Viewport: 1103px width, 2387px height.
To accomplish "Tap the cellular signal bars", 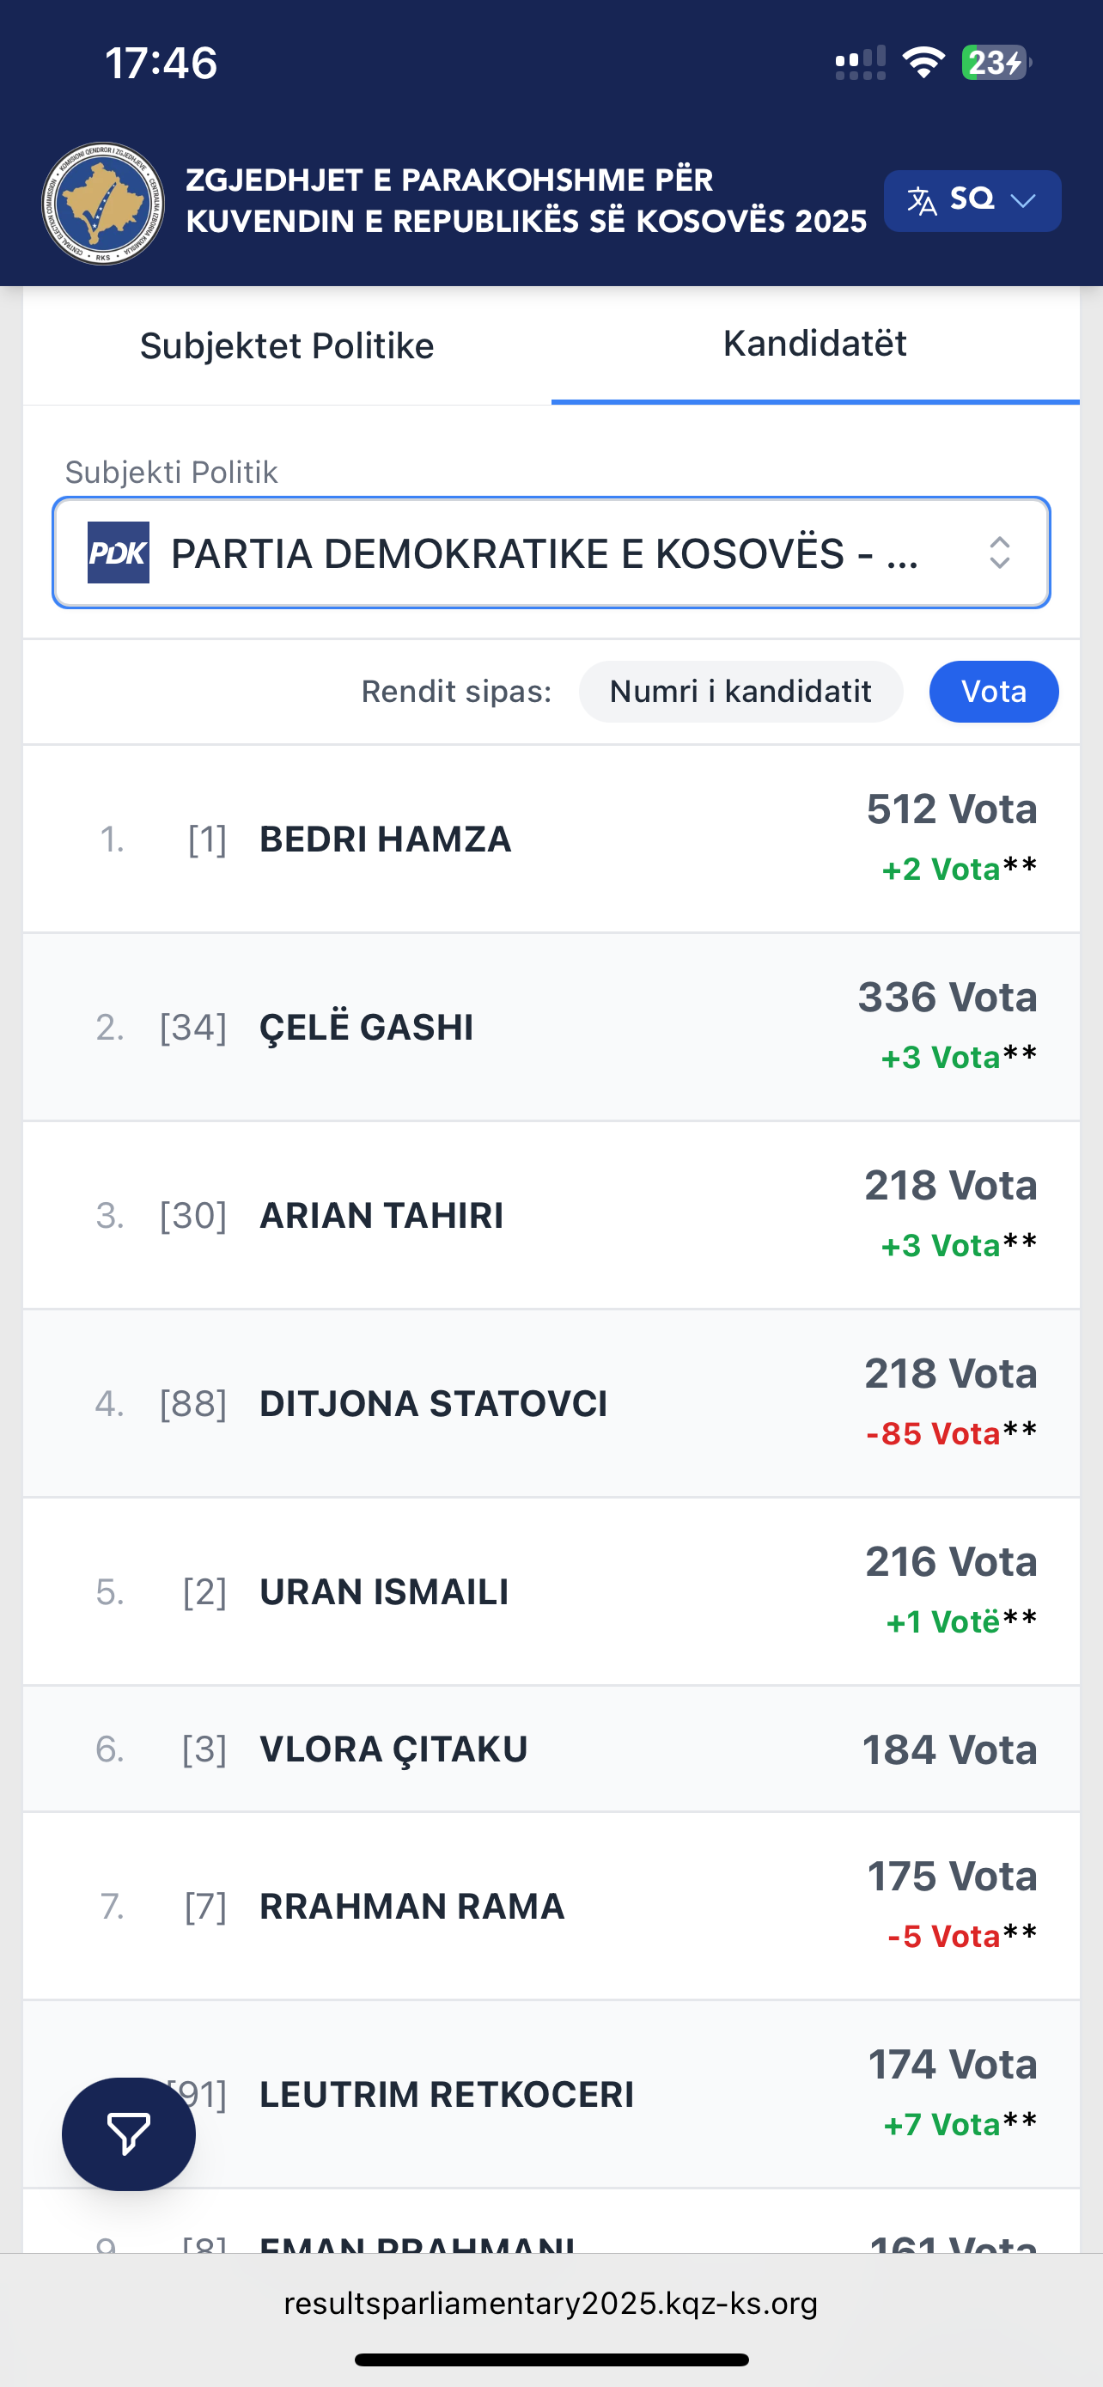I will (x=861, y=63).
